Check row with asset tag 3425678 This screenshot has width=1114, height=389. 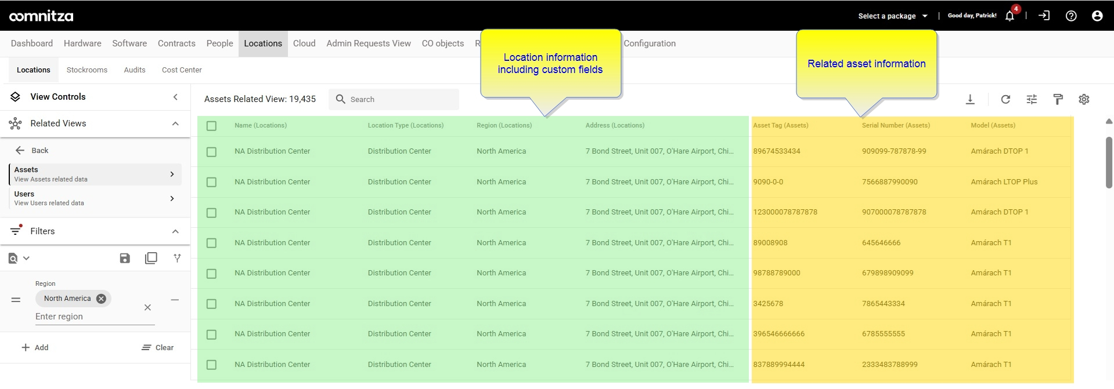[211, 304]
